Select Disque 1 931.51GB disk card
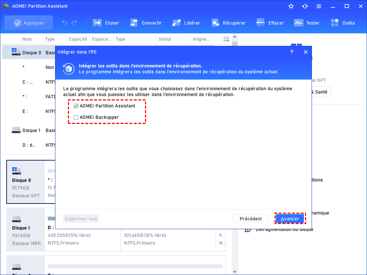Image resolution: width=367 pixels, height=275 pixels. pos(26,230)
